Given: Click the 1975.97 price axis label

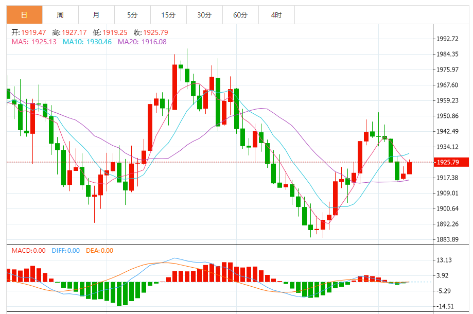Looking at the screenshot, I should point(447,69).
